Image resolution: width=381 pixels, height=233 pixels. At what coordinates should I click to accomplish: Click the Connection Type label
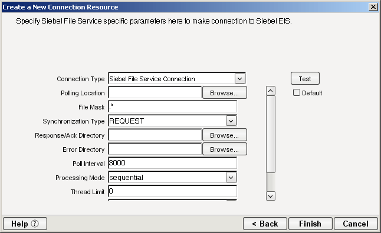(x=81, y=79)
